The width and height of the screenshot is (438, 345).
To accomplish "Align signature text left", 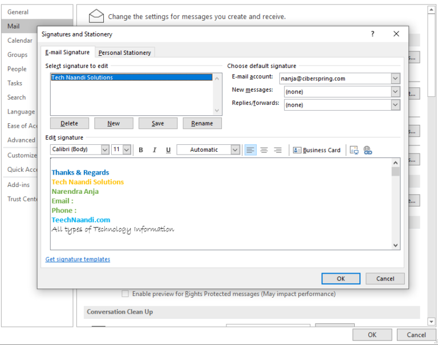I will pos(250,150).
